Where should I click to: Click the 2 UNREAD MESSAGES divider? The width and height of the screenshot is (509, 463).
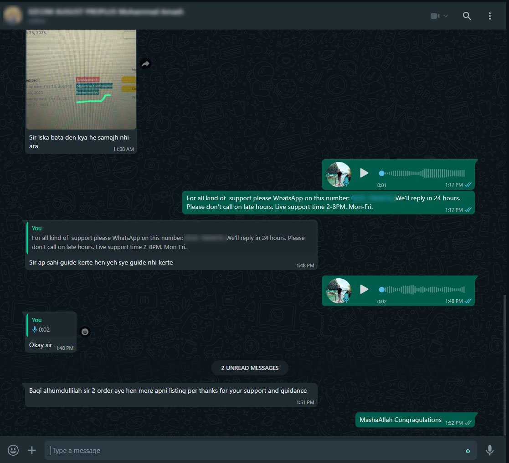pos(250,368)
